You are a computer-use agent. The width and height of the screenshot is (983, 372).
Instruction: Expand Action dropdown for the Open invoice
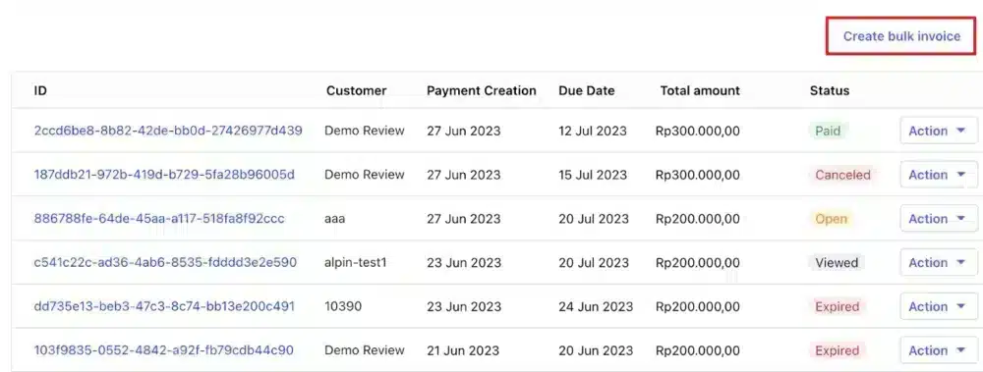(939, 219)
